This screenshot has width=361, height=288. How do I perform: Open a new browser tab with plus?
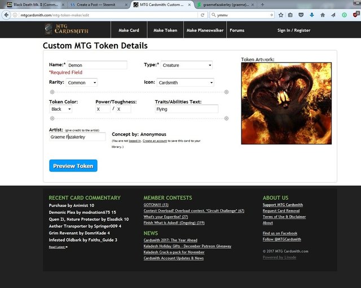(262, 4)
